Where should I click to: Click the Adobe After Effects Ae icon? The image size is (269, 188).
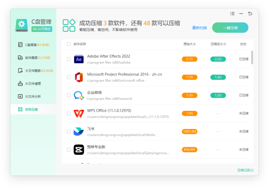79,59
